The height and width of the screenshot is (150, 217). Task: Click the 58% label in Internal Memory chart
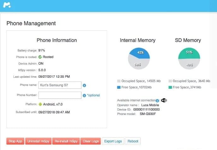138,64
